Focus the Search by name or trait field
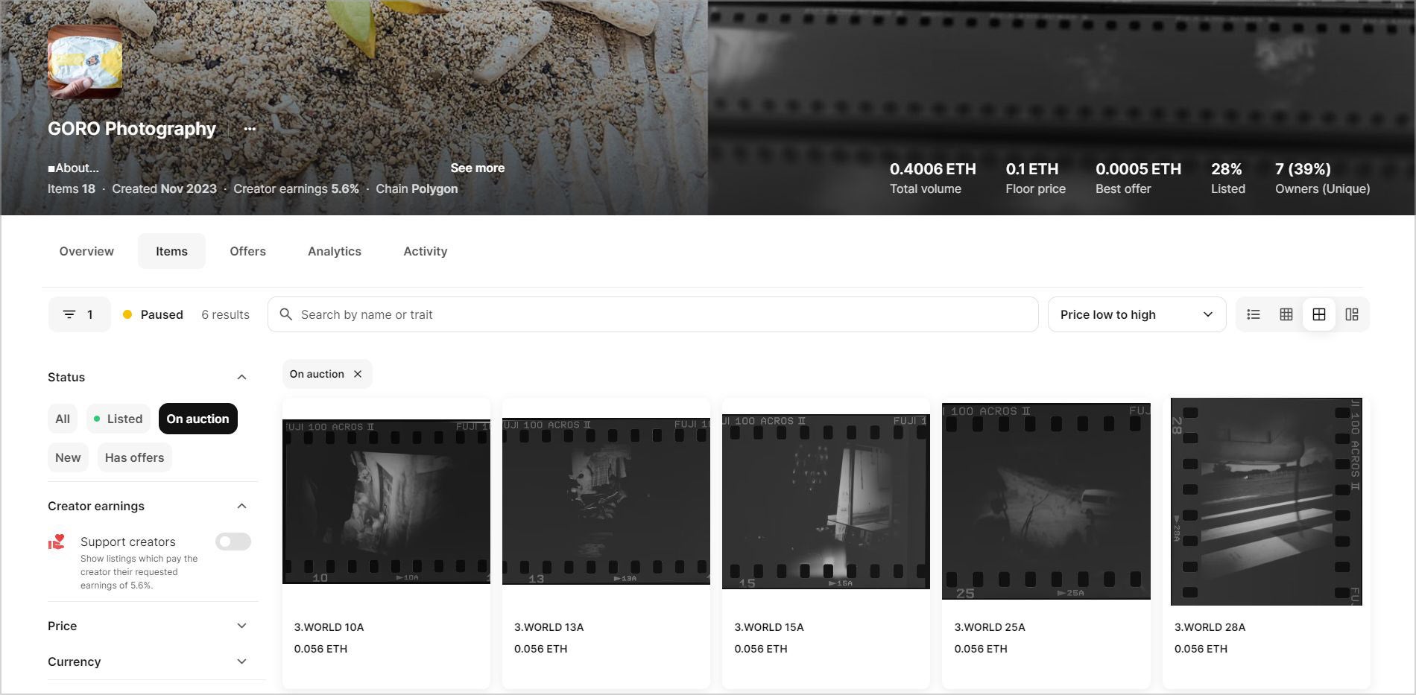This screenshot has height=695, width=1416. (x=653, y=314)
